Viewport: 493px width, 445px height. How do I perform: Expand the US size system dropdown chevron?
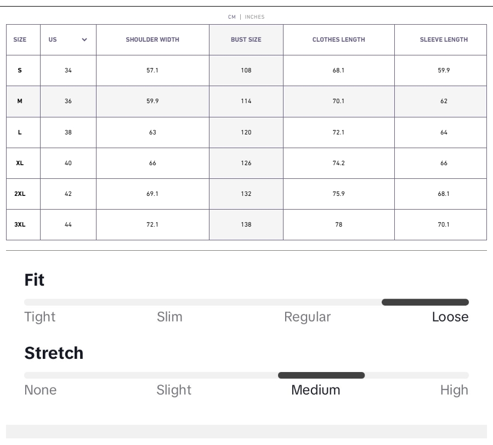84,40
